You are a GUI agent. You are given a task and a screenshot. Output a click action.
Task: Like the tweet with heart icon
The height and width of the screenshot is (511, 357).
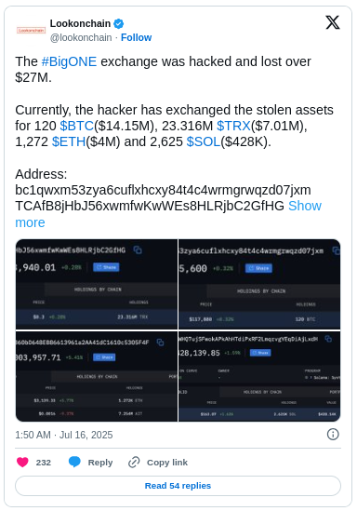tap(22, 462)
